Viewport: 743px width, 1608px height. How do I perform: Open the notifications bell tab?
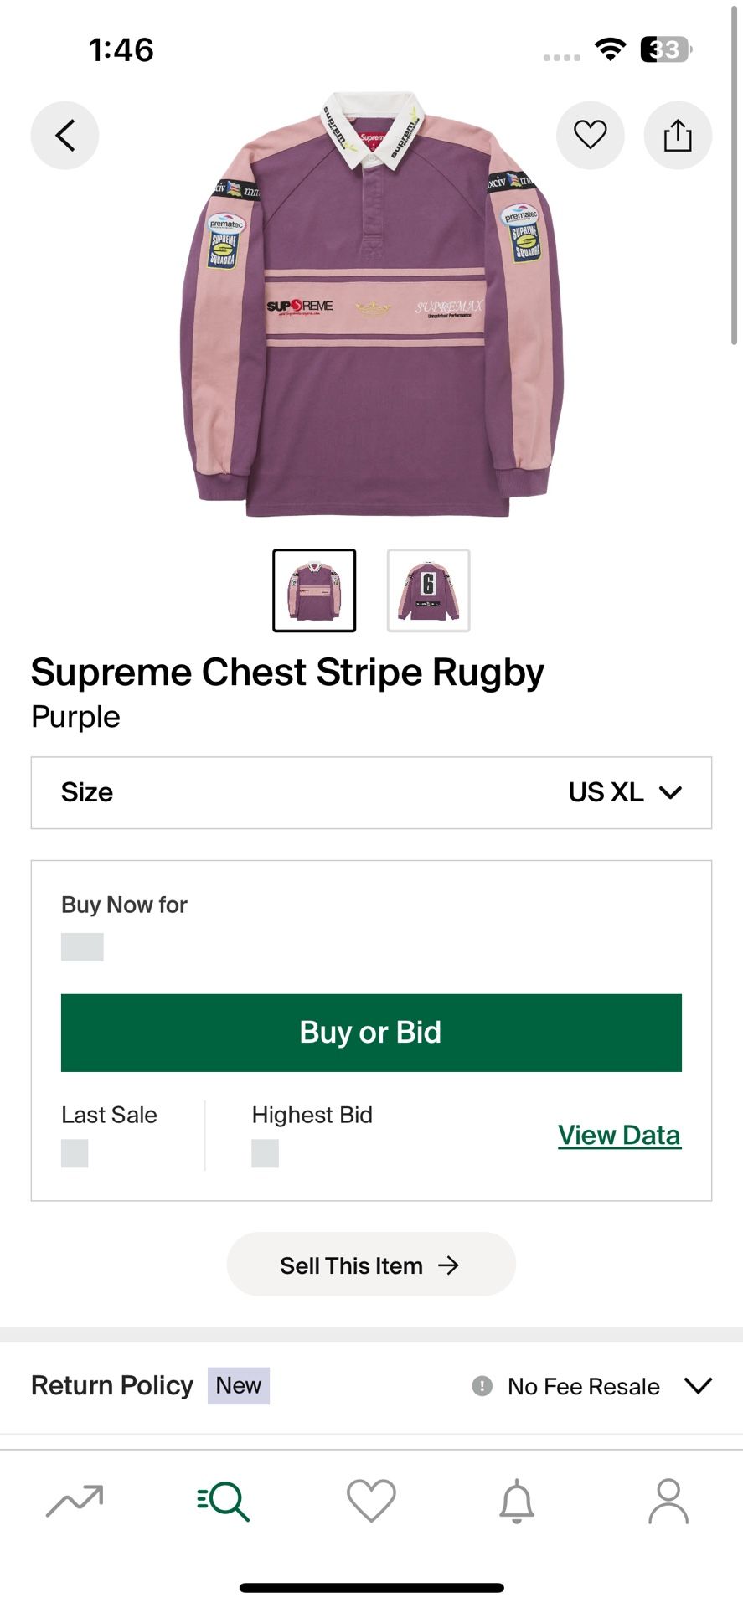[517, 1500]
